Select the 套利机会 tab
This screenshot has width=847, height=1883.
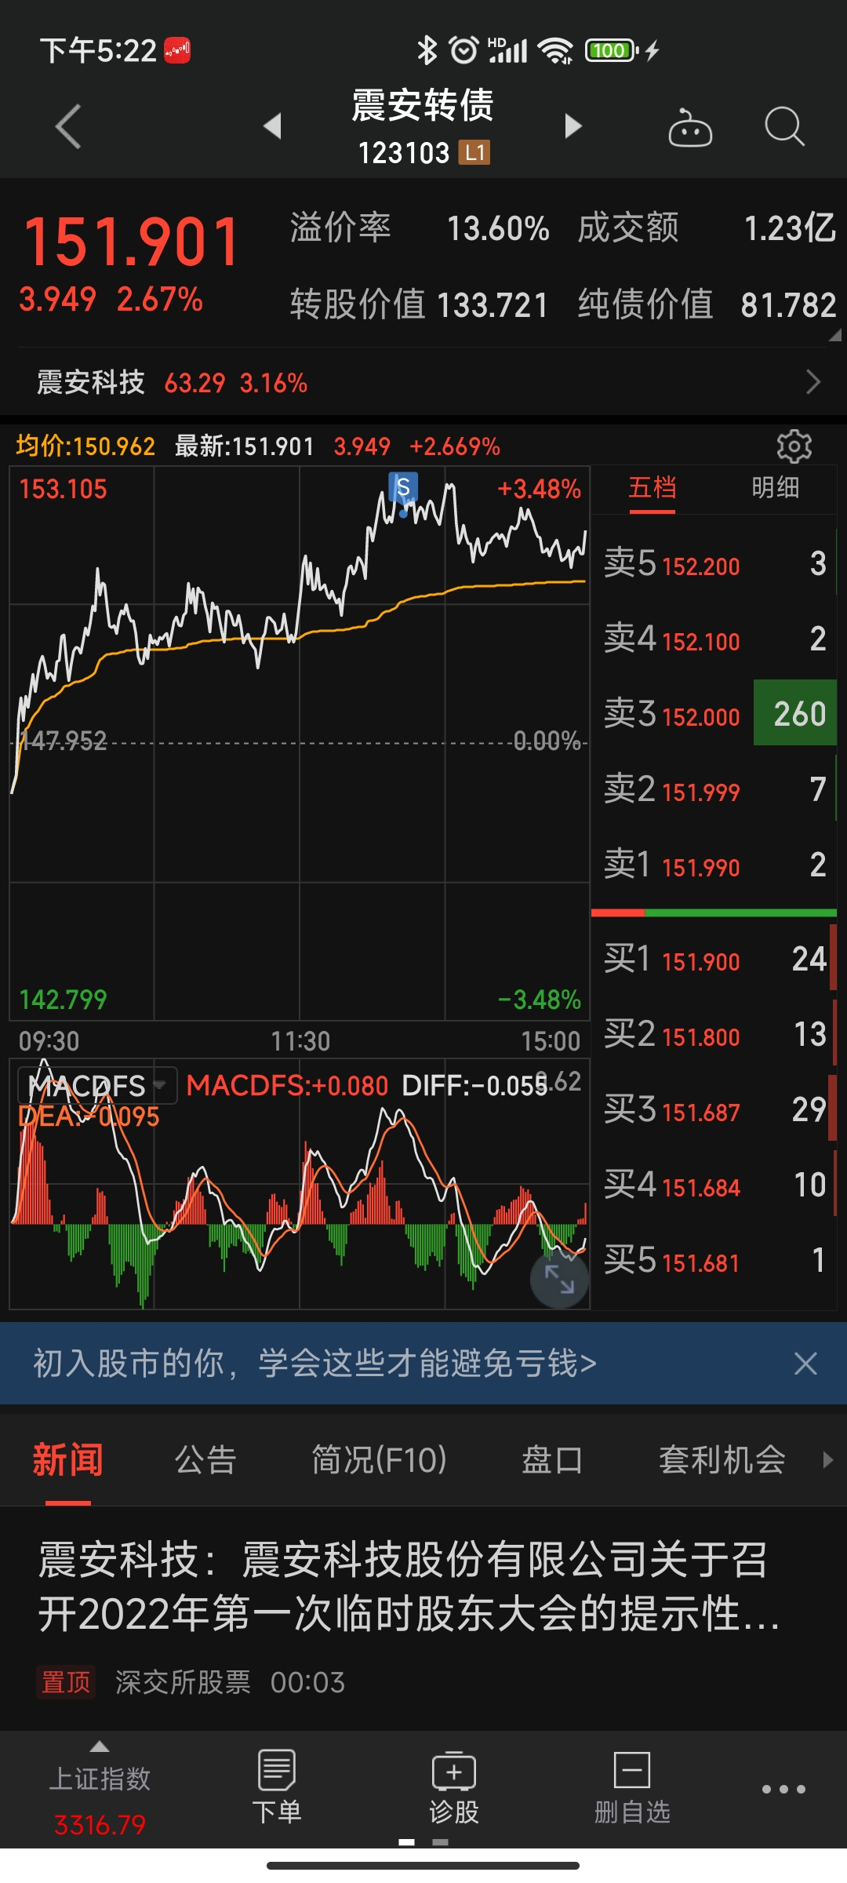click(x=722, y=1460)
